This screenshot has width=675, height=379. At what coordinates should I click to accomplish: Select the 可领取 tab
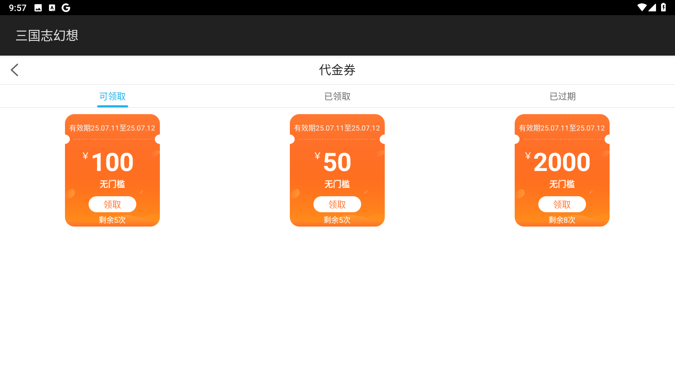(x=113, y=96)
